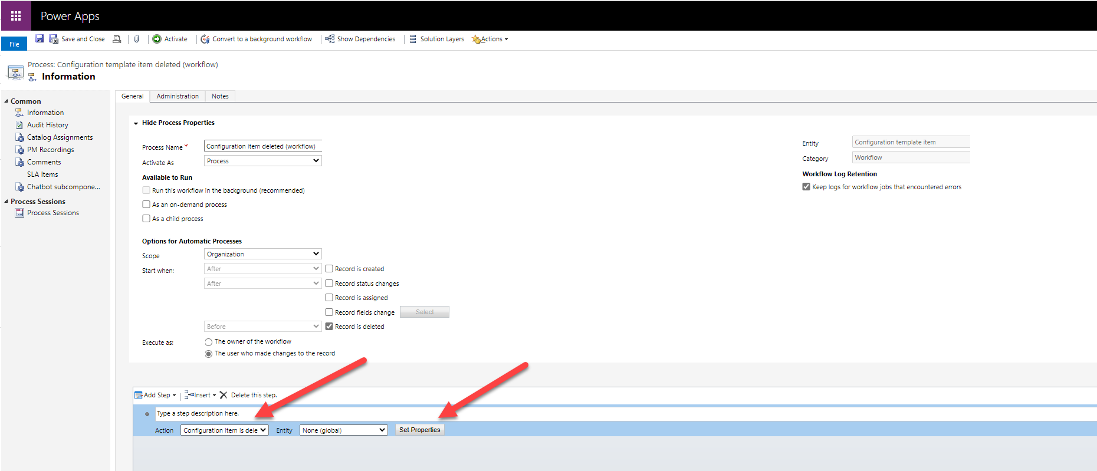Open the Power Apps app launcher waffle
The width and height of the screenshot is (1097, 471).
coord(16,16)
